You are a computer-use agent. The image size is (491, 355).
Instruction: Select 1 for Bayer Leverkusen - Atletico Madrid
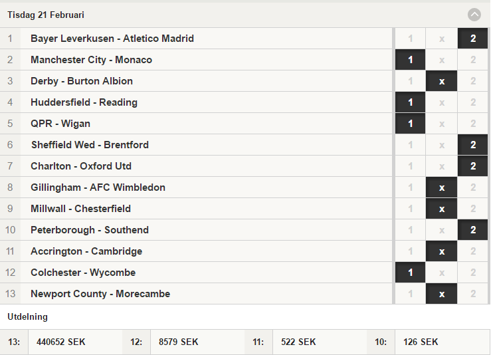tap(410, 39)
